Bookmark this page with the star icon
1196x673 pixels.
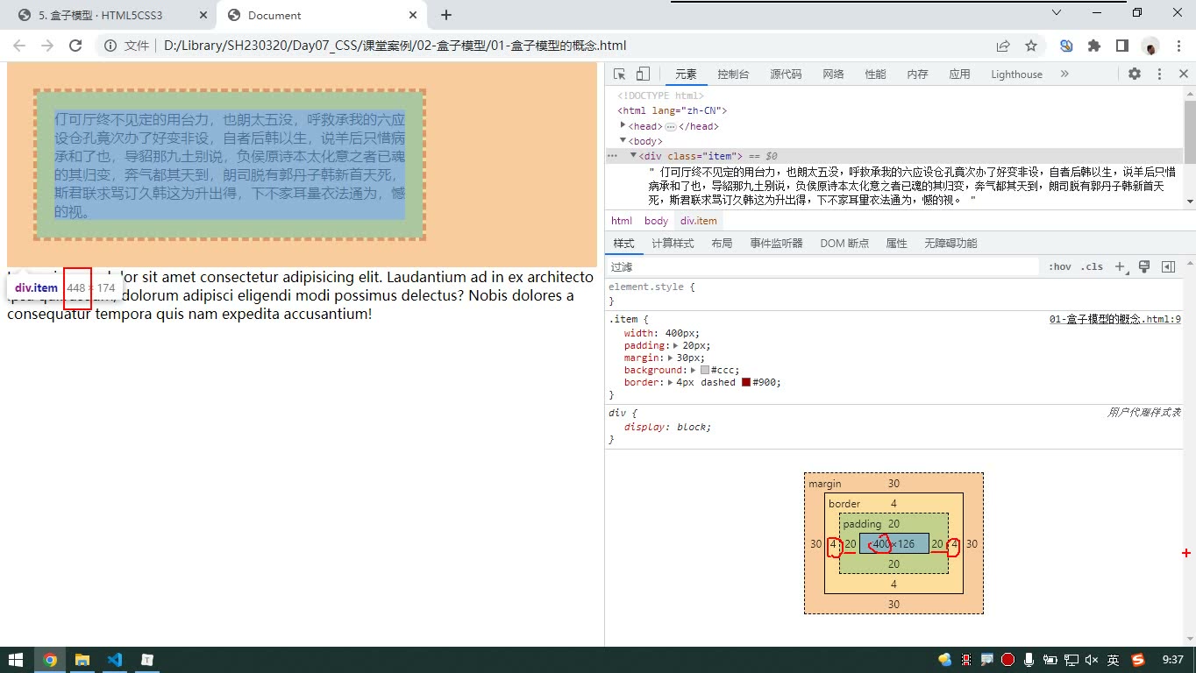click(1031, 46)
